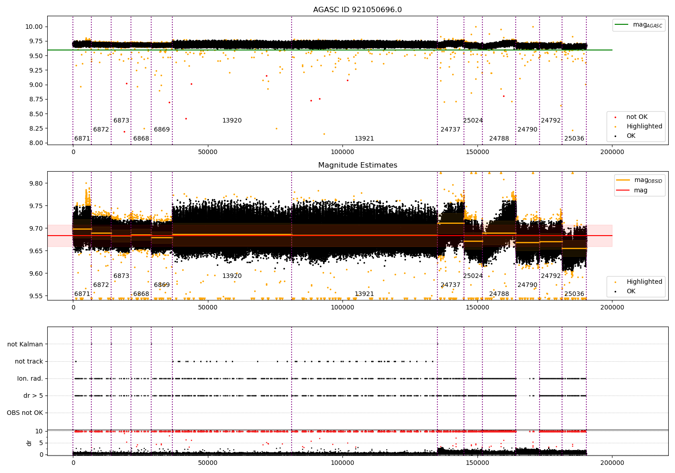Click OBSID 13920 in Magnitude Estimates plot
This screenshot has height=473, width=675.
[x=232, y=276]
